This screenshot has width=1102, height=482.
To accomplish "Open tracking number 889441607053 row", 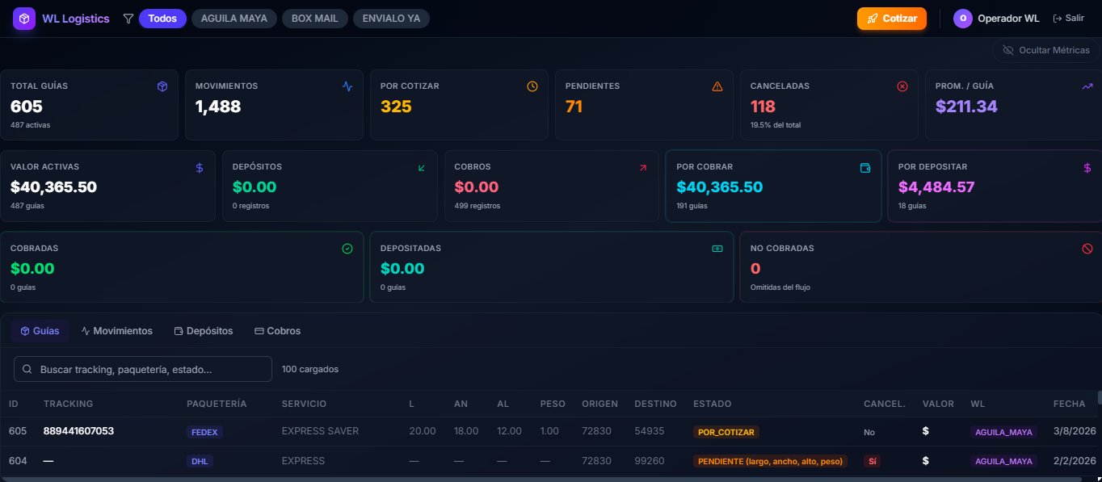I will pyautogui.click(x=78, y=431).
